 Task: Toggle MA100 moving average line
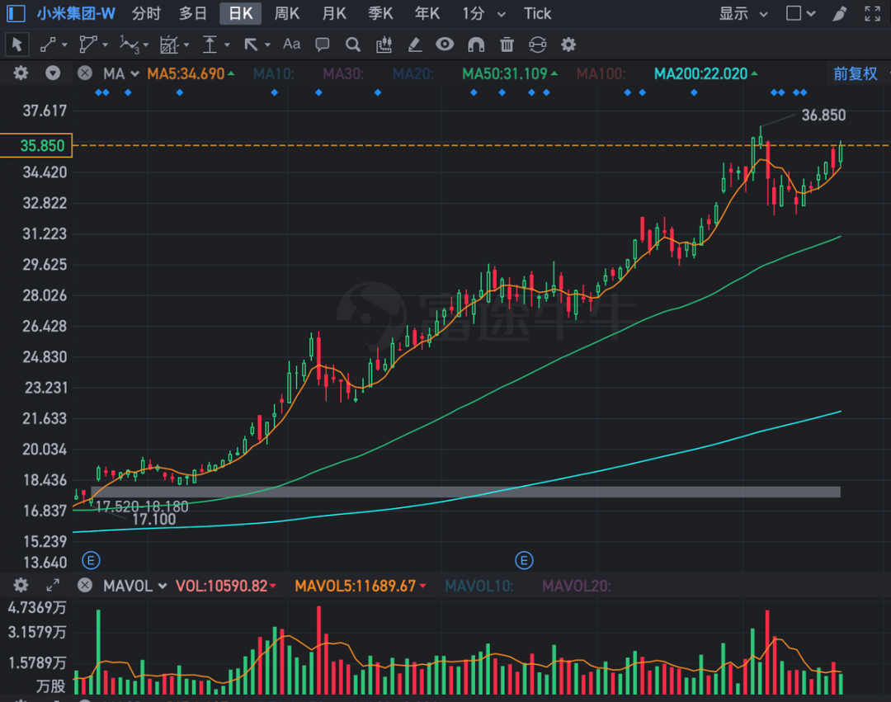coord(601,74)
